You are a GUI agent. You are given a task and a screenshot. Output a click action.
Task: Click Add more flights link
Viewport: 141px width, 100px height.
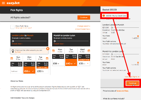click(132, 77)
